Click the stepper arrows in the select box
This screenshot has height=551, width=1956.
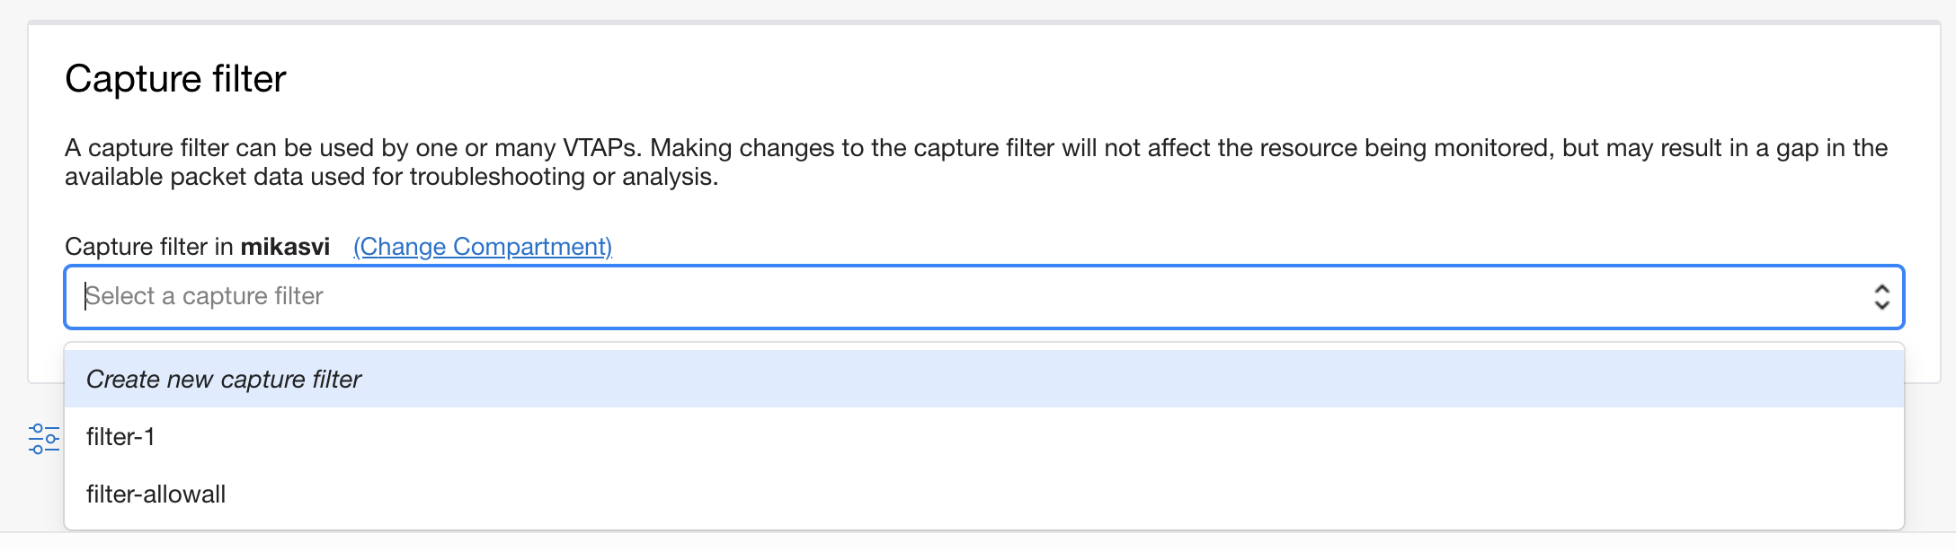tap(1882, 297)
